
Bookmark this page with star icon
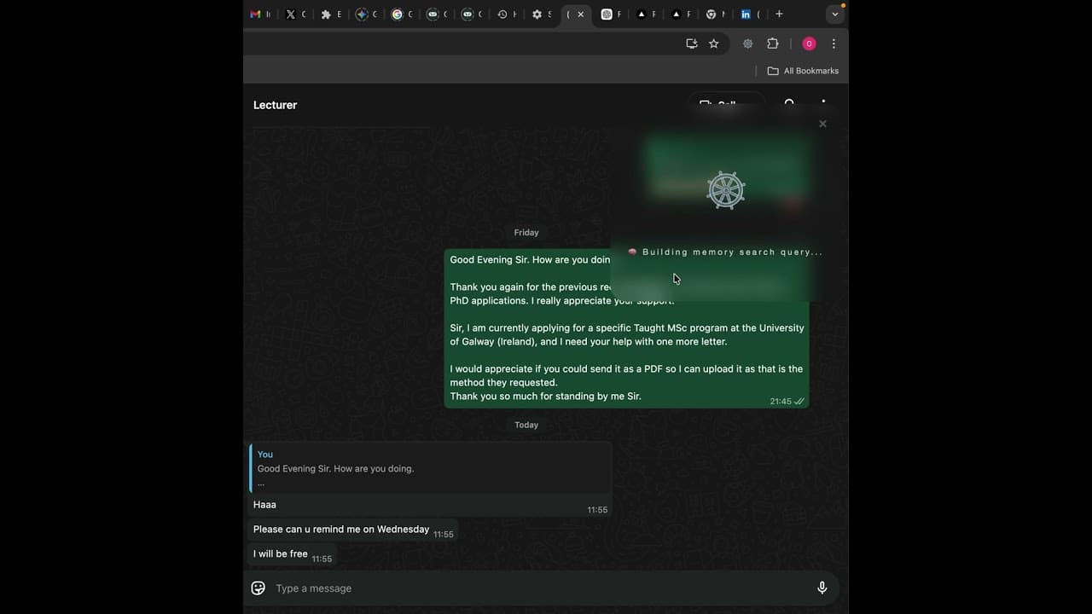pos(714,43)
